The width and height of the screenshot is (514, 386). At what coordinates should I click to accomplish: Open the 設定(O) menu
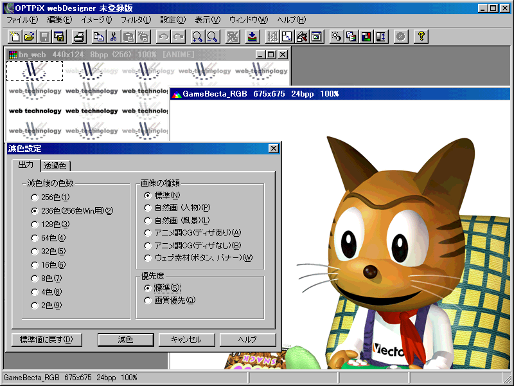pyautogui.click(x=173, y=20)
